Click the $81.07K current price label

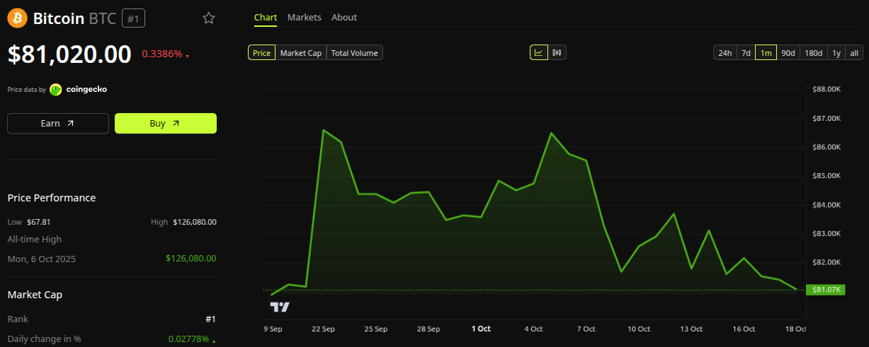coord(826,290)
